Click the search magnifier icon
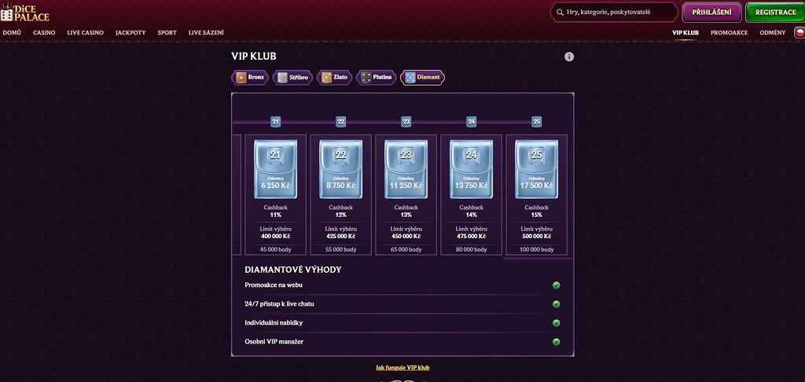This screenshot has height=382, width=805. tap(559, 12)
